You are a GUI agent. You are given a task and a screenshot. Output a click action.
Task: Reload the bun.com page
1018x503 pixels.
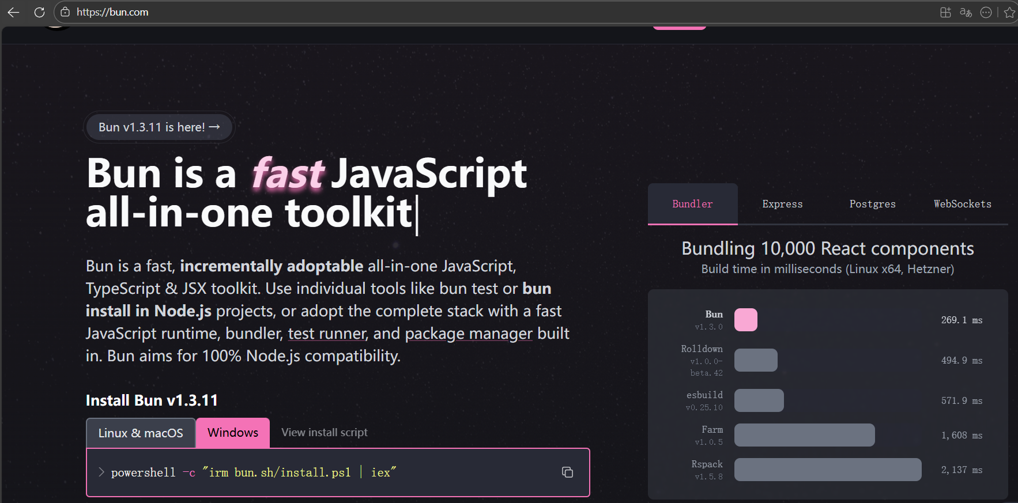point(39,12)
